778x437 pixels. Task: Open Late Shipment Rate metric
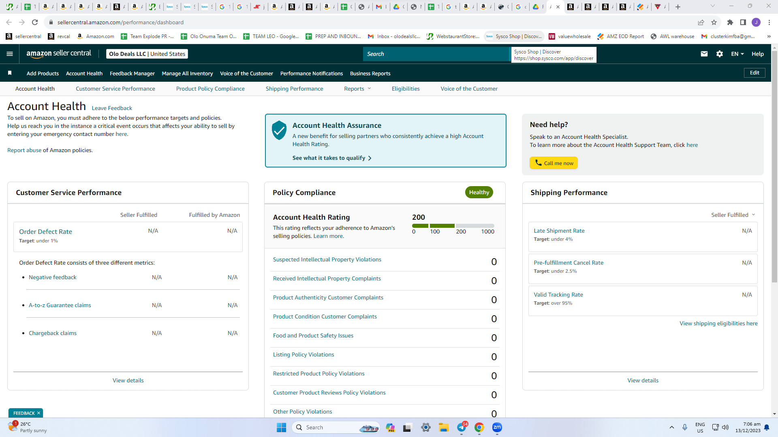pyautogui.click(x=559, y=231)
